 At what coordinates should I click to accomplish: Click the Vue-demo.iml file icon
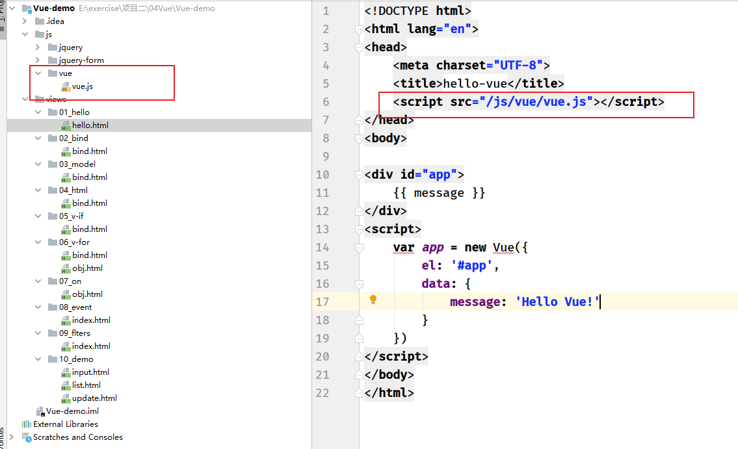coord(40,411)
